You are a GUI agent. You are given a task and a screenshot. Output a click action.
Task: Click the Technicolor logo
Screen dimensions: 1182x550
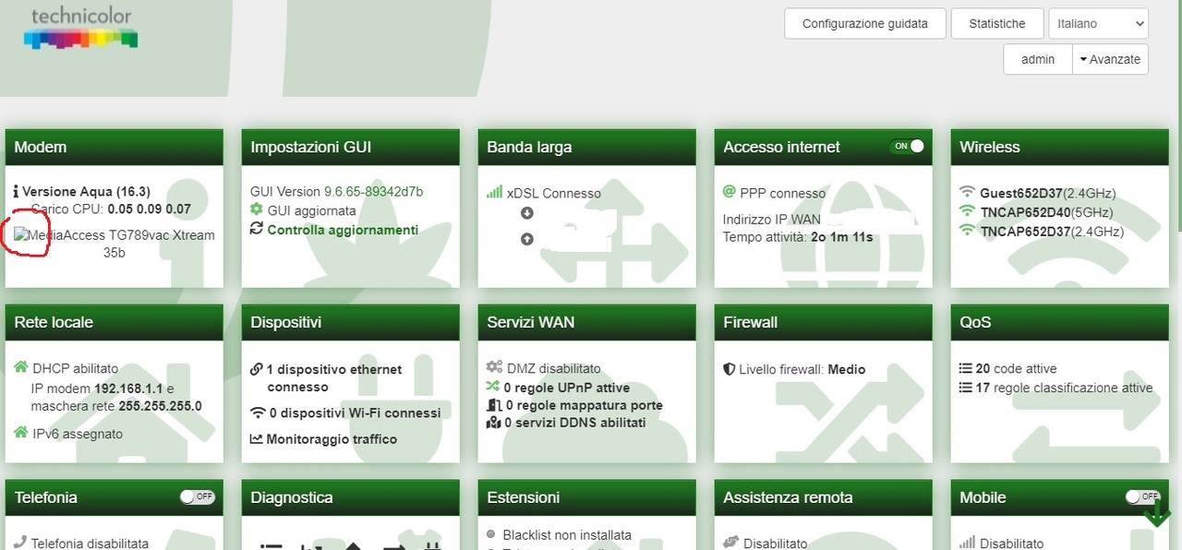coord(80,28)
